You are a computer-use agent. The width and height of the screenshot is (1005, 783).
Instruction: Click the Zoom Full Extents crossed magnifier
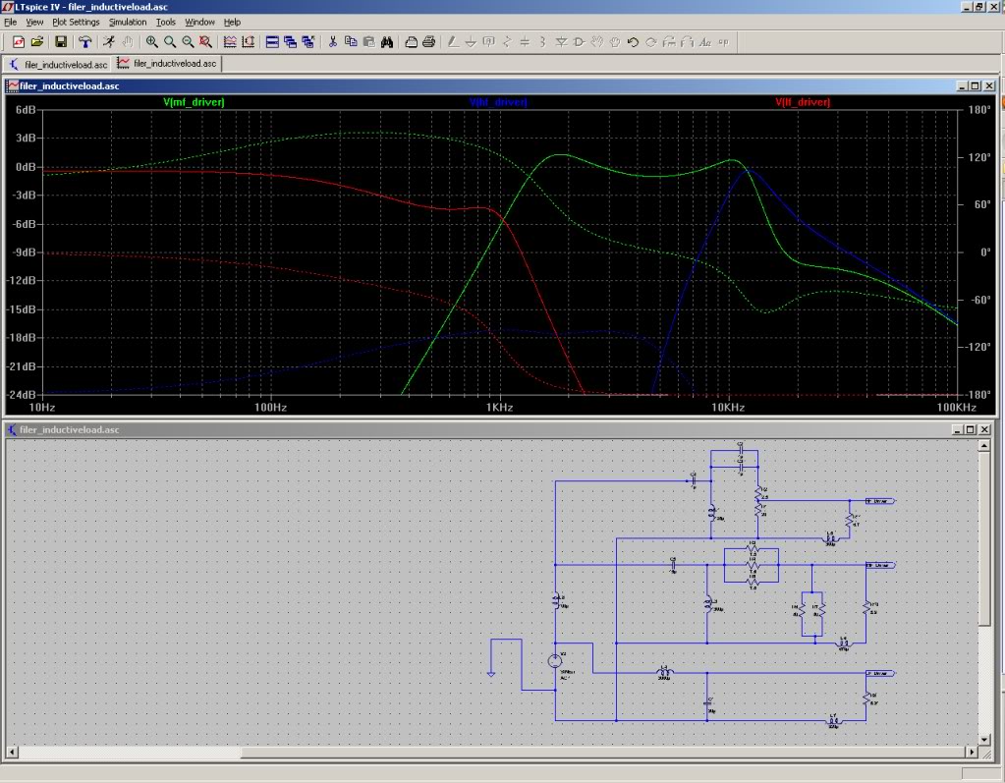coord(205,42)
